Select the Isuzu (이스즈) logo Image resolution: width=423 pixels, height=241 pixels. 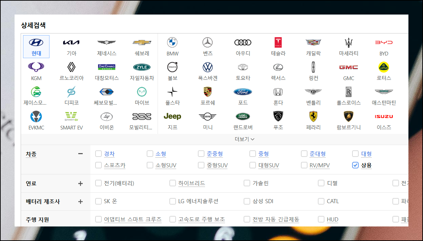click(x=384, y=116)
